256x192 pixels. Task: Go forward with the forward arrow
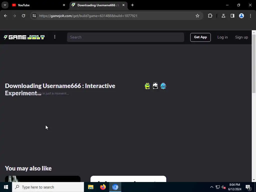click(14, 16)
